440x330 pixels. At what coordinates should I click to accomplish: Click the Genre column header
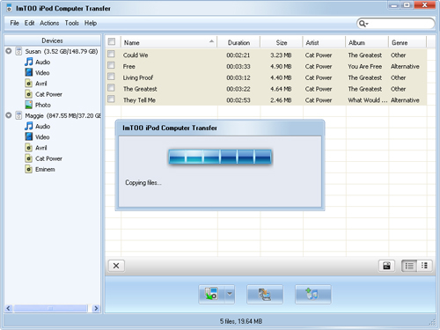[x=407, y=42]
